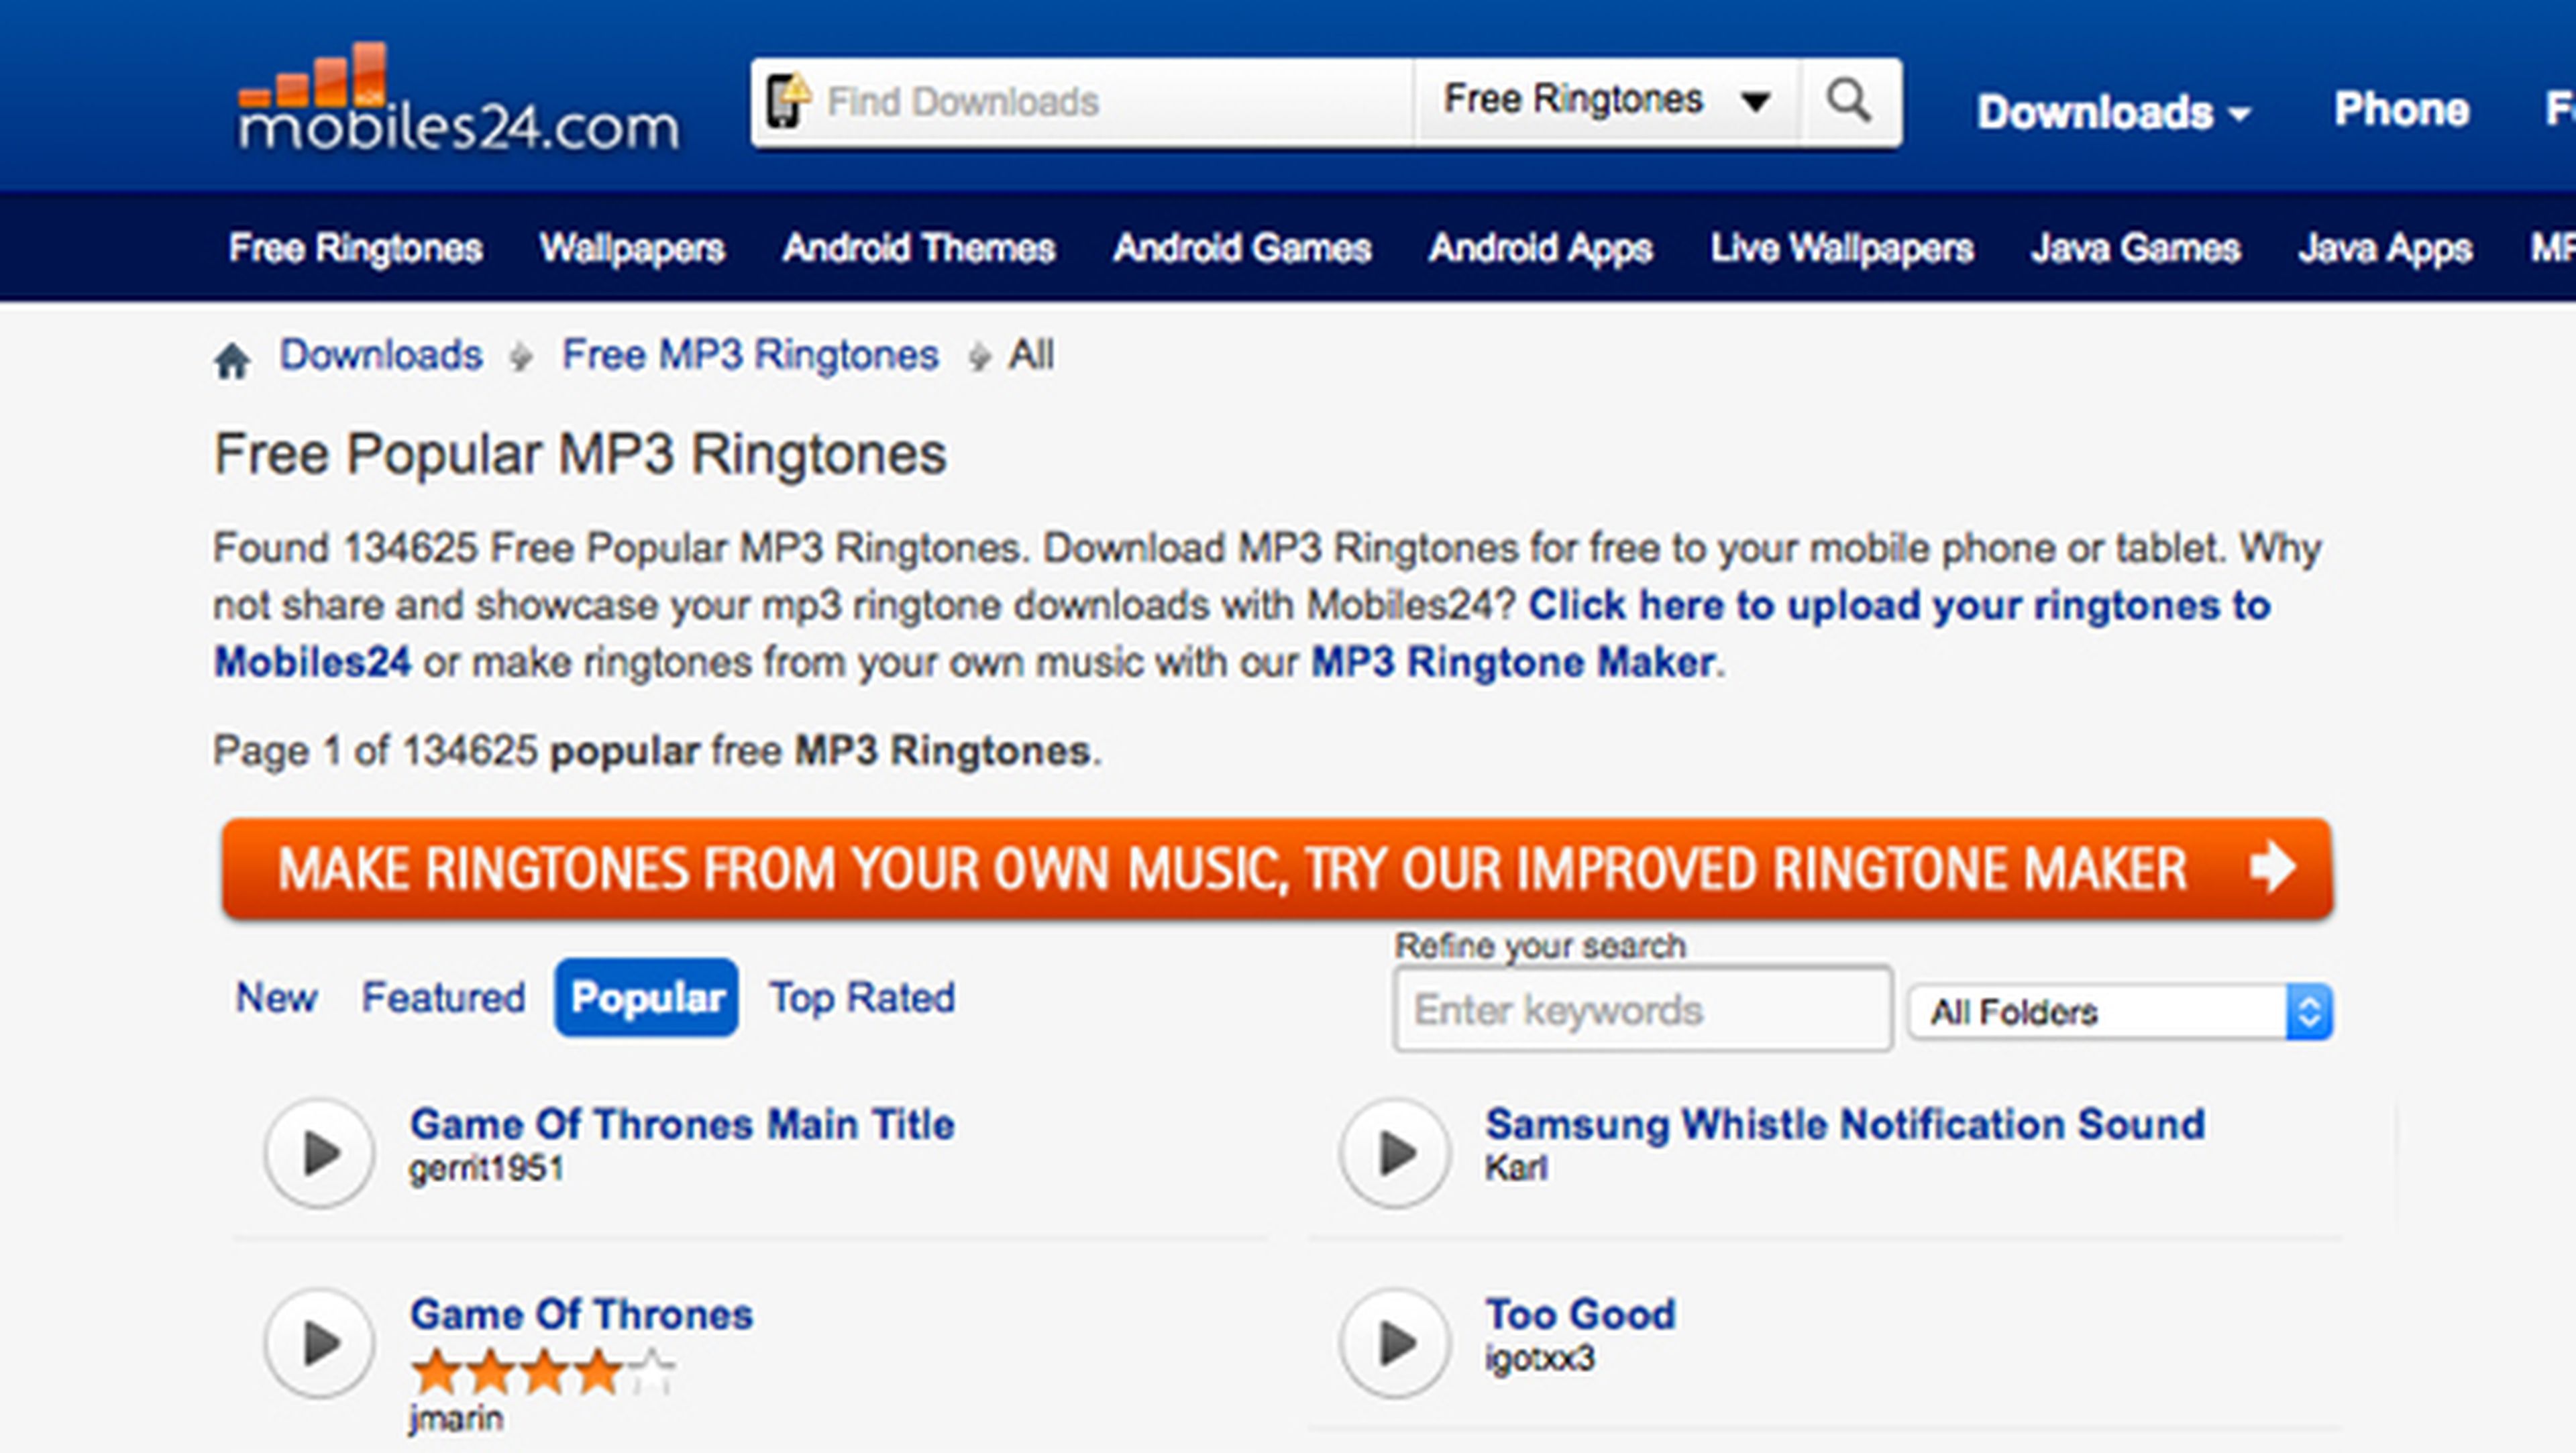2576x1453 pixels.
Task: Play Samsung Whistle Notification Sound ringtone
Action: (x=1395, y=1153)
